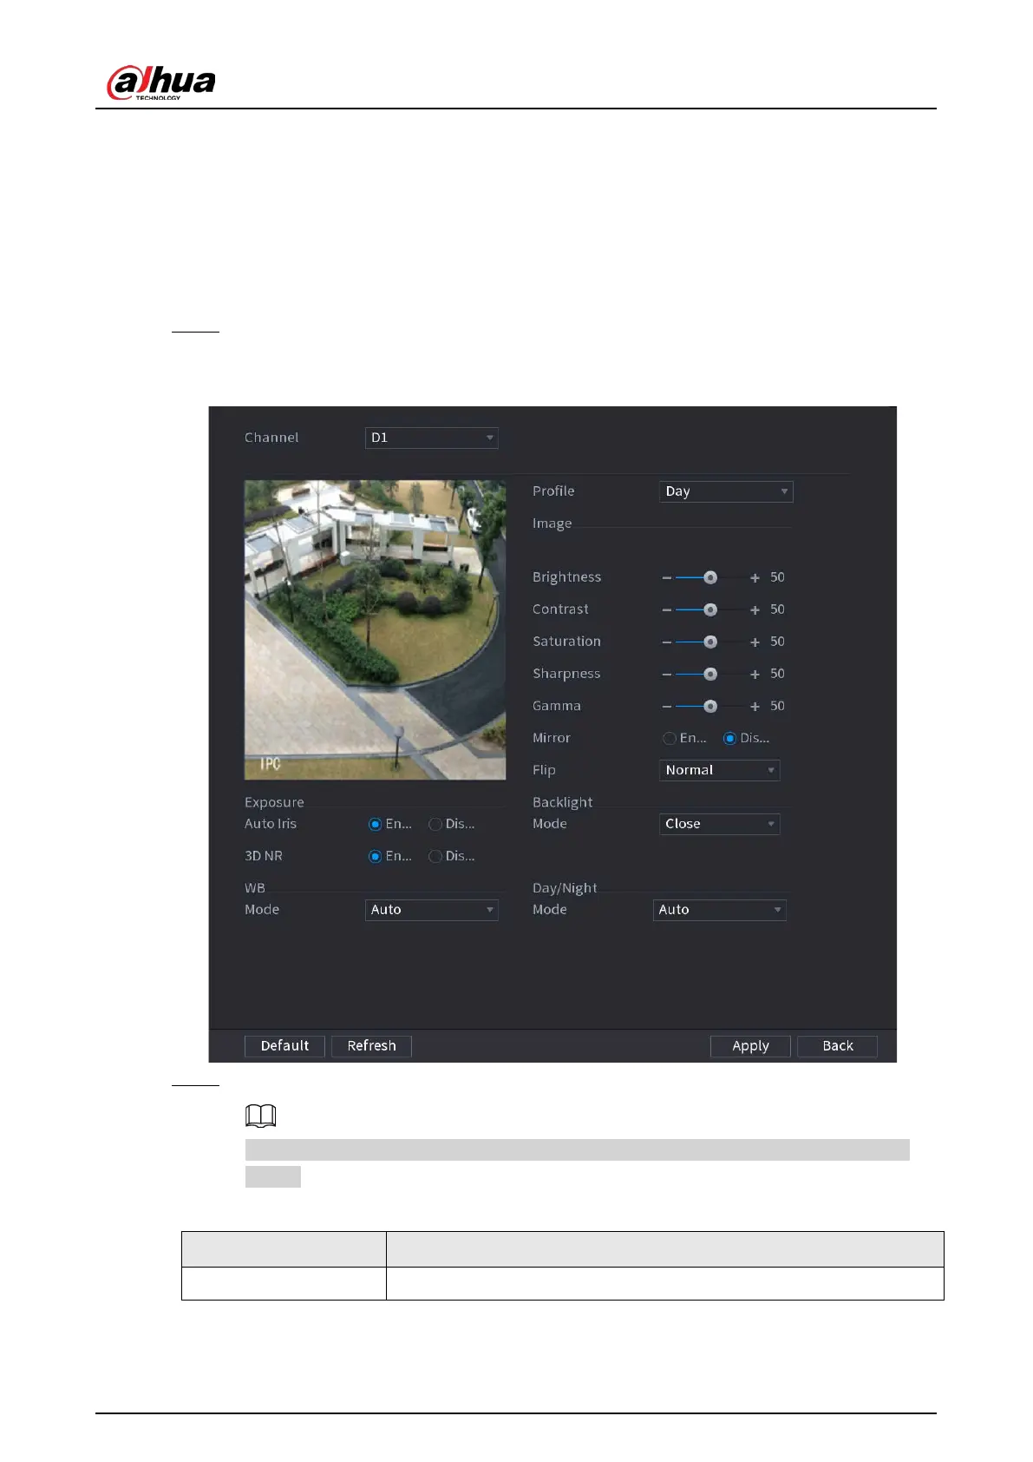
Task: Click the Gamma slider handle
Action: click(710, 706)
